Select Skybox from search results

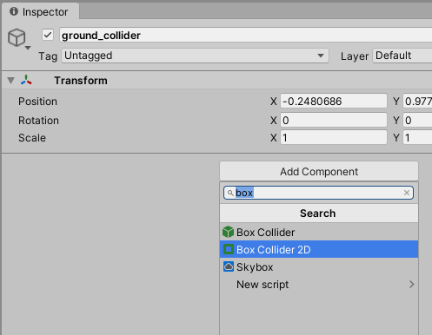tap(319, 266)
